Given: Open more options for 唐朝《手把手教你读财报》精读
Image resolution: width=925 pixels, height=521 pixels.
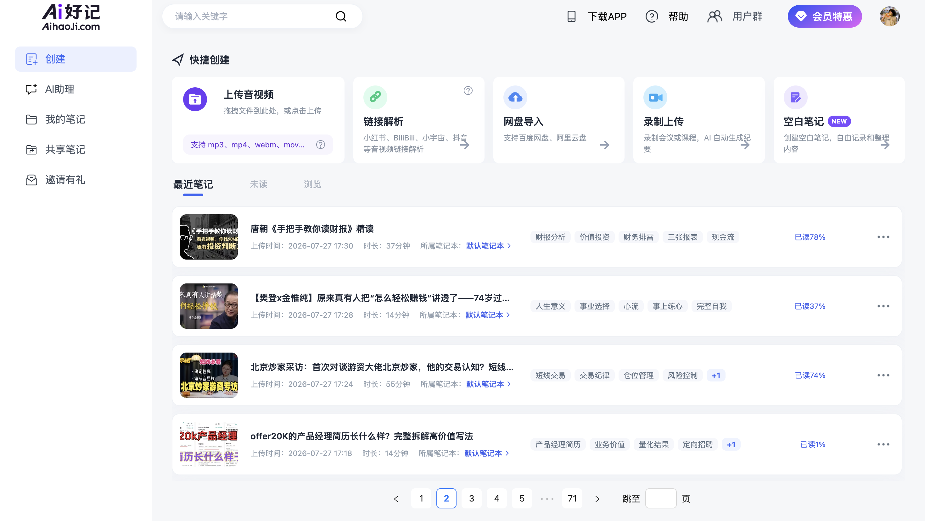Looking at the screenshot, I should pyautogui.click(x=883, y=237).
